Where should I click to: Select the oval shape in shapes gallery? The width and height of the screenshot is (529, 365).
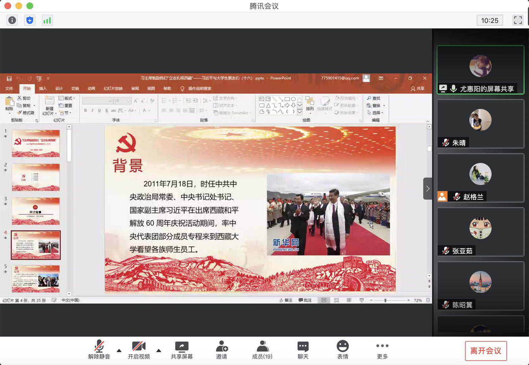click(x=293, y=99)
